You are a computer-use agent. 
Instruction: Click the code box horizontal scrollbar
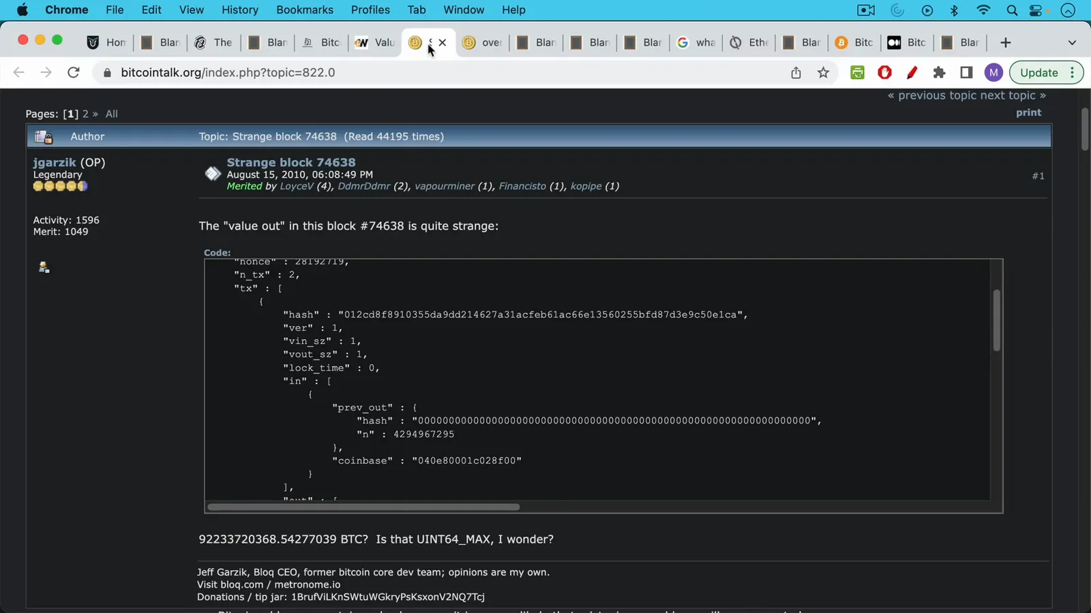(x=363, y=507)
